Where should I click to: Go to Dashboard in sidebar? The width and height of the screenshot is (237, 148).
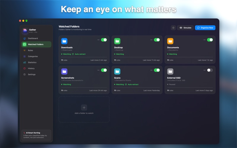point(36,38)
